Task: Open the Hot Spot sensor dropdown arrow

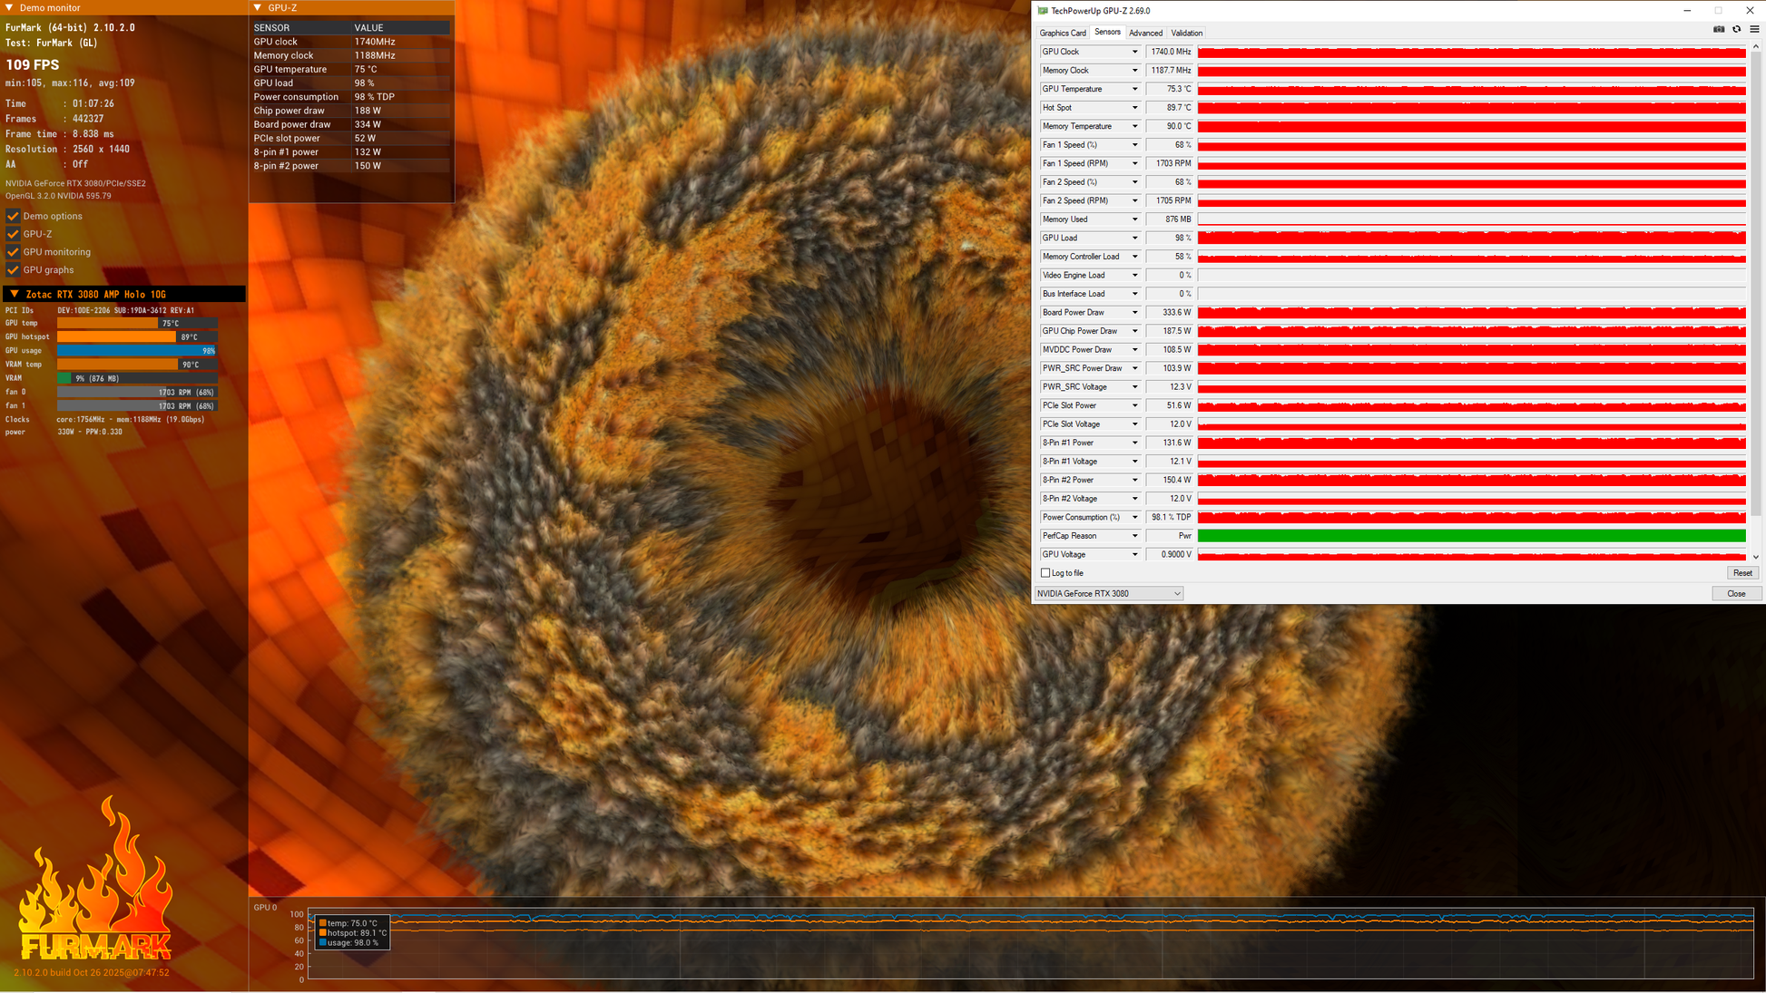Action: pyautogui.click(x=1133, y=108)
